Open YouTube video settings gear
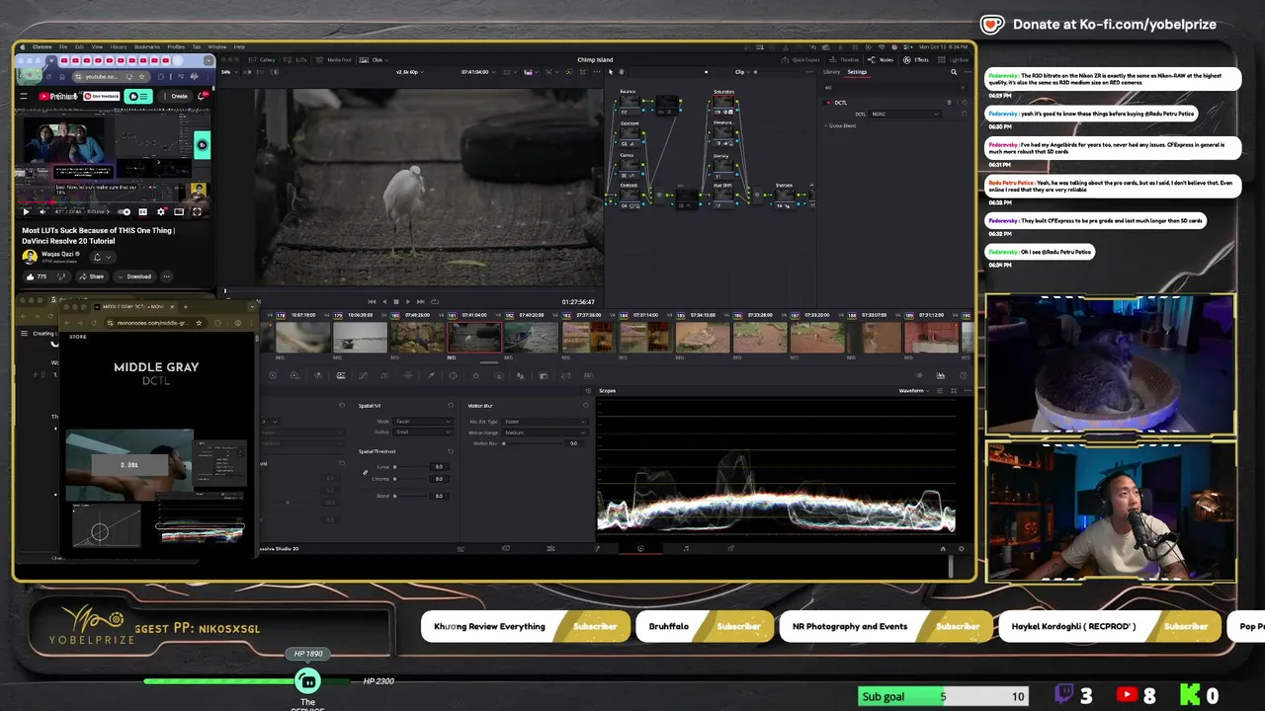This screenshot has height=711, width=1265. click(161, 212)
